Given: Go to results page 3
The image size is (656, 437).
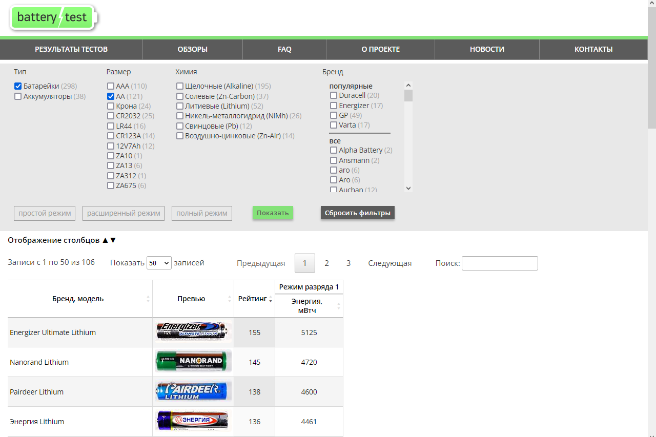Looking at the screenshot, I should pyautogui.click(x=348, y=263).
